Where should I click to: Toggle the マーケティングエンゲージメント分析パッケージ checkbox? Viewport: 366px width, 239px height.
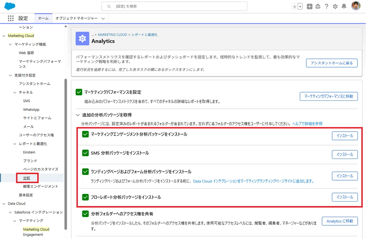point(85,134)
